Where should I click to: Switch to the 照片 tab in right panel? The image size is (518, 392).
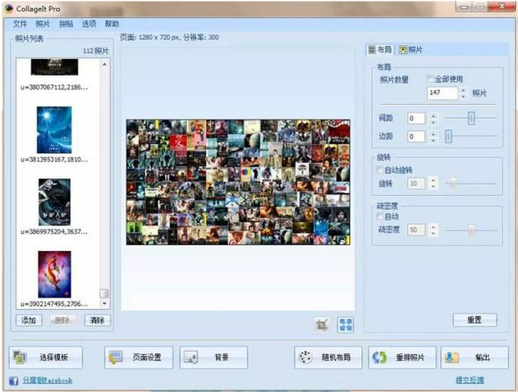pos(410,50)
